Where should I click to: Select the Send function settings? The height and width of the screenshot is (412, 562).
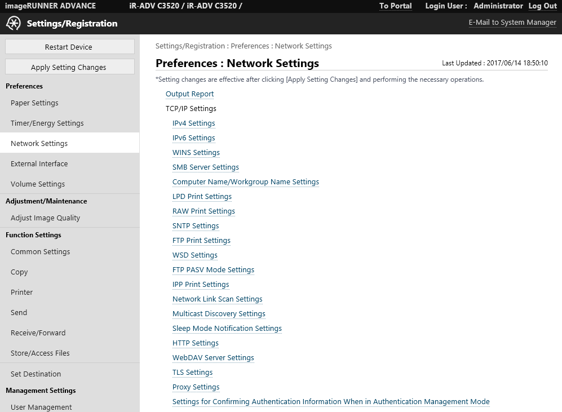pos(19,313)
